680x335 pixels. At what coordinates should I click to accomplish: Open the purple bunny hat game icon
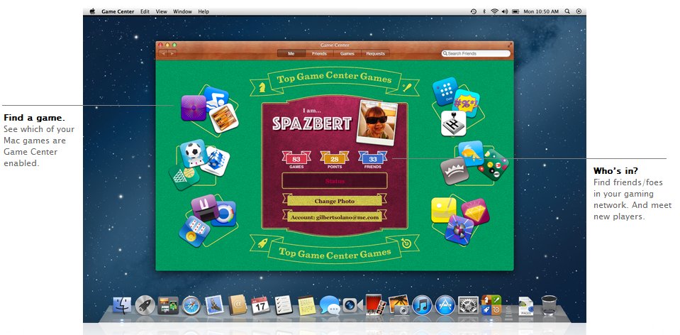[x=205, y=208]
